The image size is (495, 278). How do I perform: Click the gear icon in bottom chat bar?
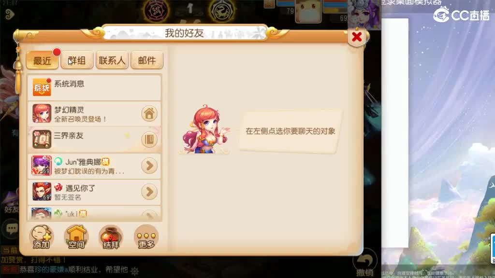click(x=135, y=271)
